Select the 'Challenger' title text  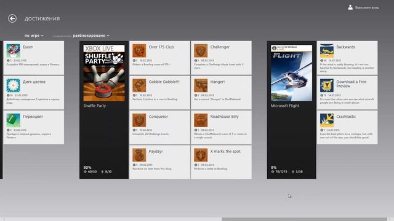tap(220, 47)
